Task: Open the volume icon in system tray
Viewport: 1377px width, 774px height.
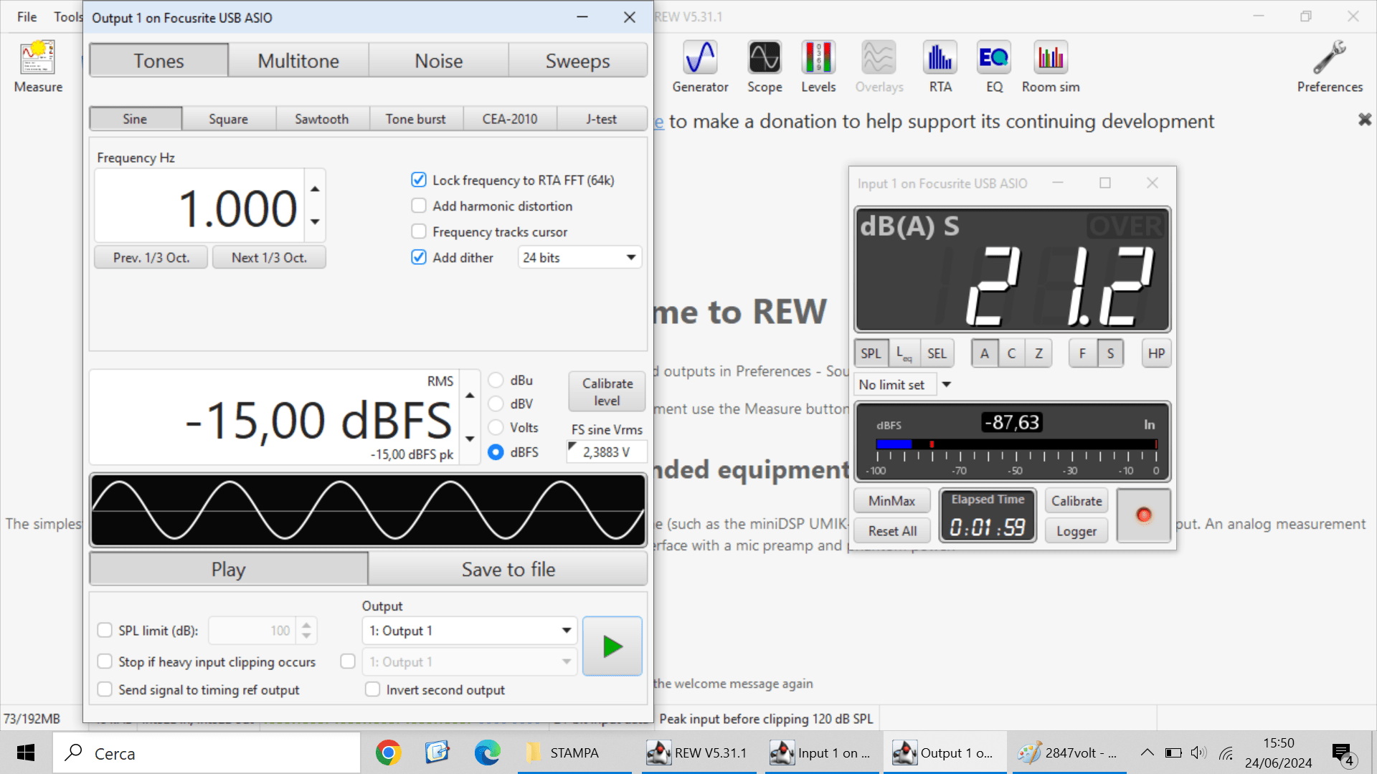Action: (x=1198, y=752)
